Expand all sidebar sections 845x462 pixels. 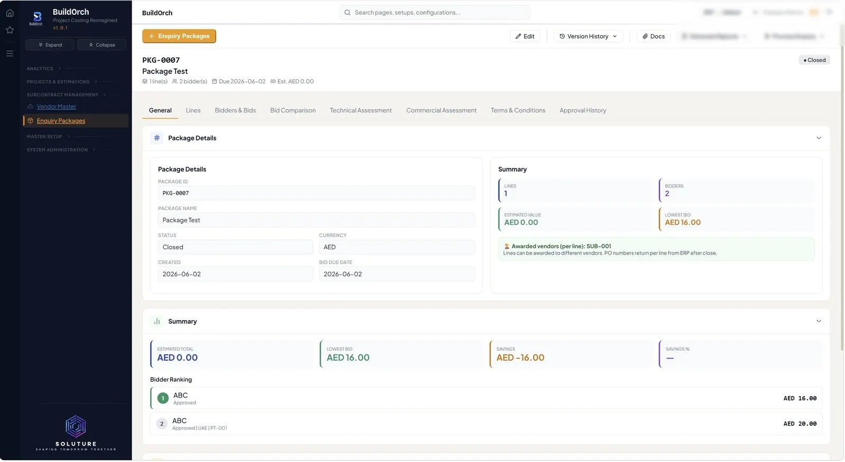pyautogui.click(x=50, y=45)
